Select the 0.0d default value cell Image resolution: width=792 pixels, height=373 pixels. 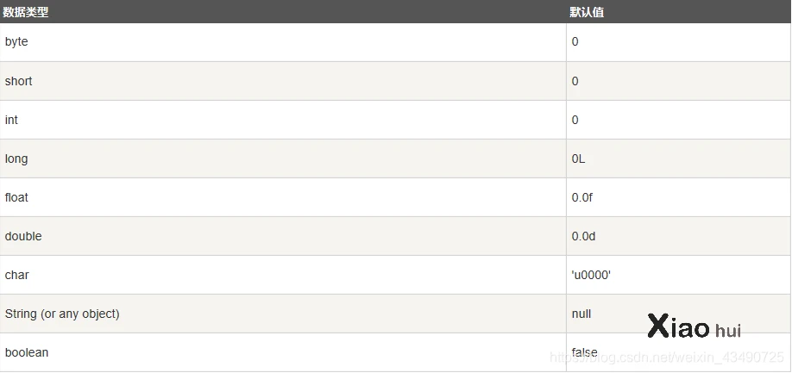(583, 236)
